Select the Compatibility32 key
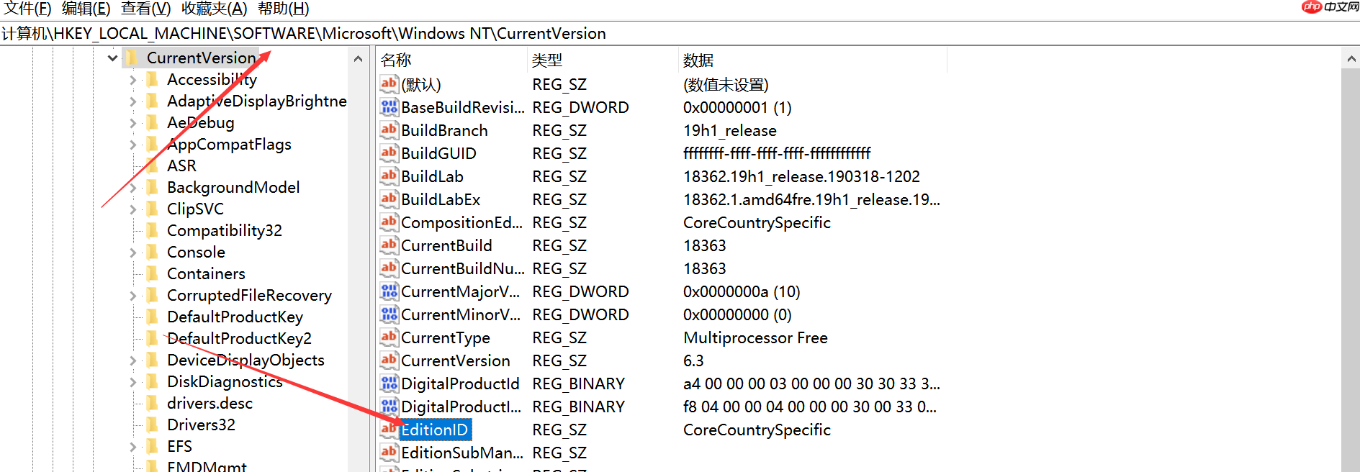The image size is (1360, 472). pos(225,230)
